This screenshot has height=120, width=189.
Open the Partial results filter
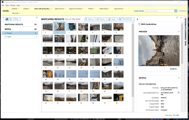[104, 9]
